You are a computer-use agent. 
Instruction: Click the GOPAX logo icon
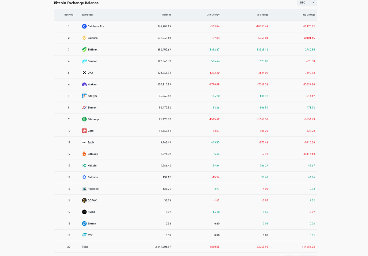(84, 201)
